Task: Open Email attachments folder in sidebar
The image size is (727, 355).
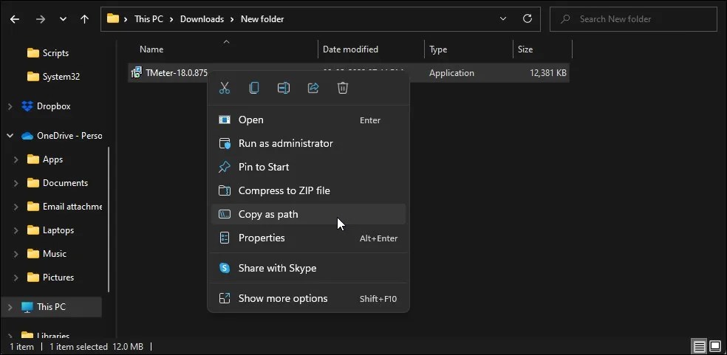Action: point(72,207)
